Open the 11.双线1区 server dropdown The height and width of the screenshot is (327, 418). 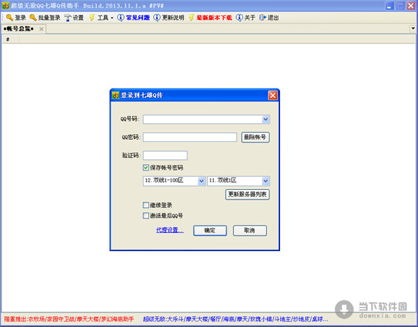(265, 181)
